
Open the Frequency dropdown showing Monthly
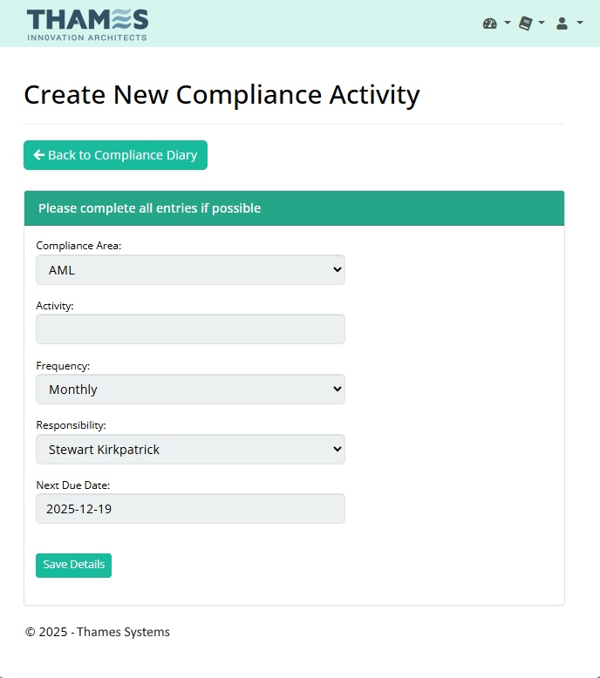[x=190, y=390]
